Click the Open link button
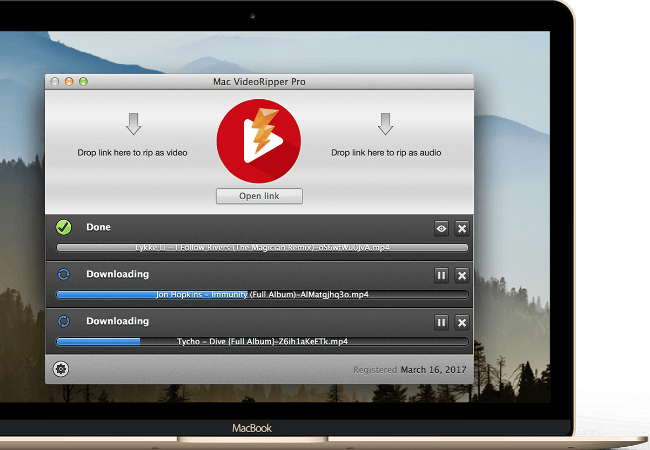This screenshot has width=650, height=450. click(259, 196)
